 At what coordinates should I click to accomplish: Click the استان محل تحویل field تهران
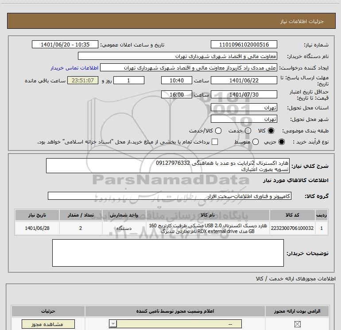pyautogui.click(x=244, y=108)
